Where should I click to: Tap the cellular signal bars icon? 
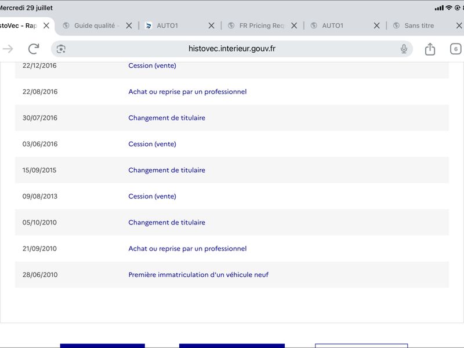(439, 8)
